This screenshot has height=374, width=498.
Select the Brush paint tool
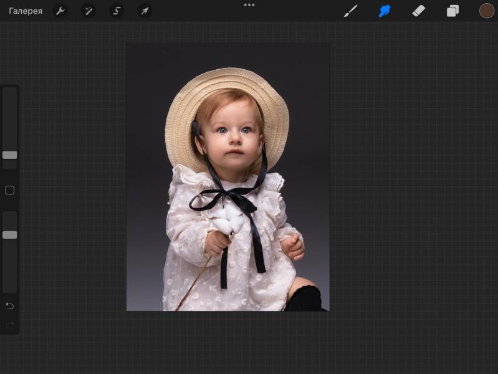pos(351,11)
